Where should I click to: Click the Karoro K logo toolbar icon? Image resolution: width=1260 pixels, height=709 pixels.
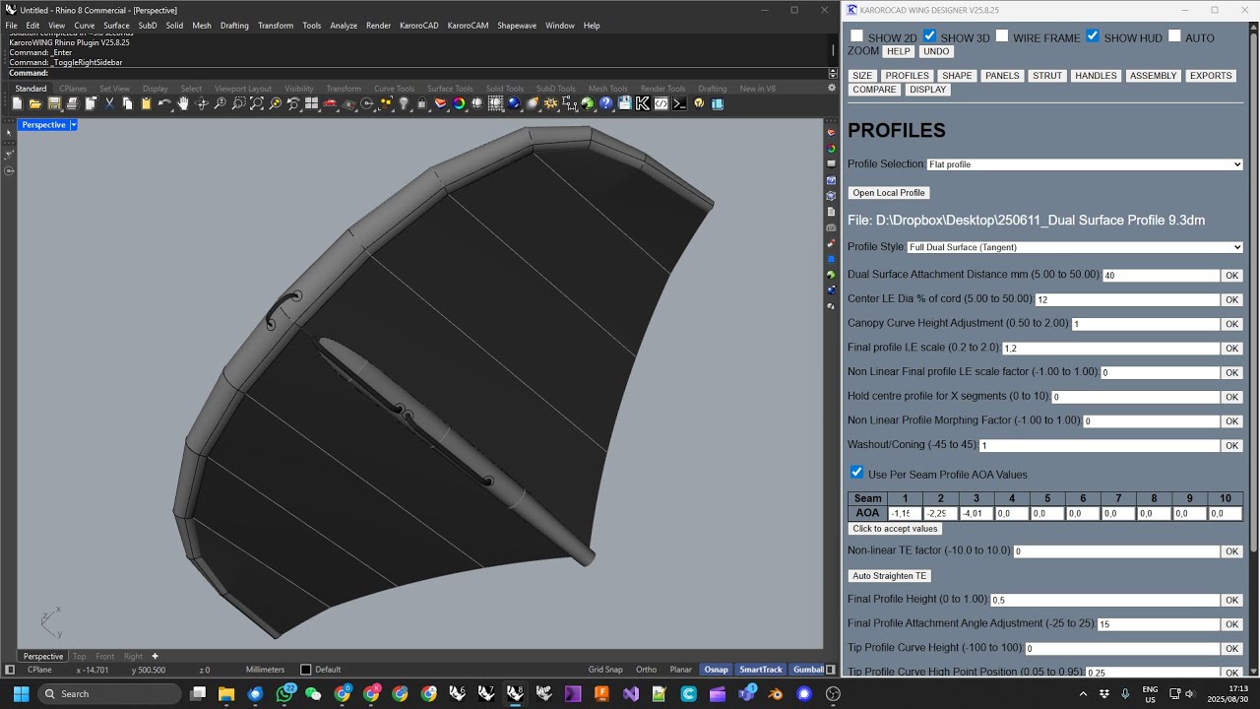point(642,103)
